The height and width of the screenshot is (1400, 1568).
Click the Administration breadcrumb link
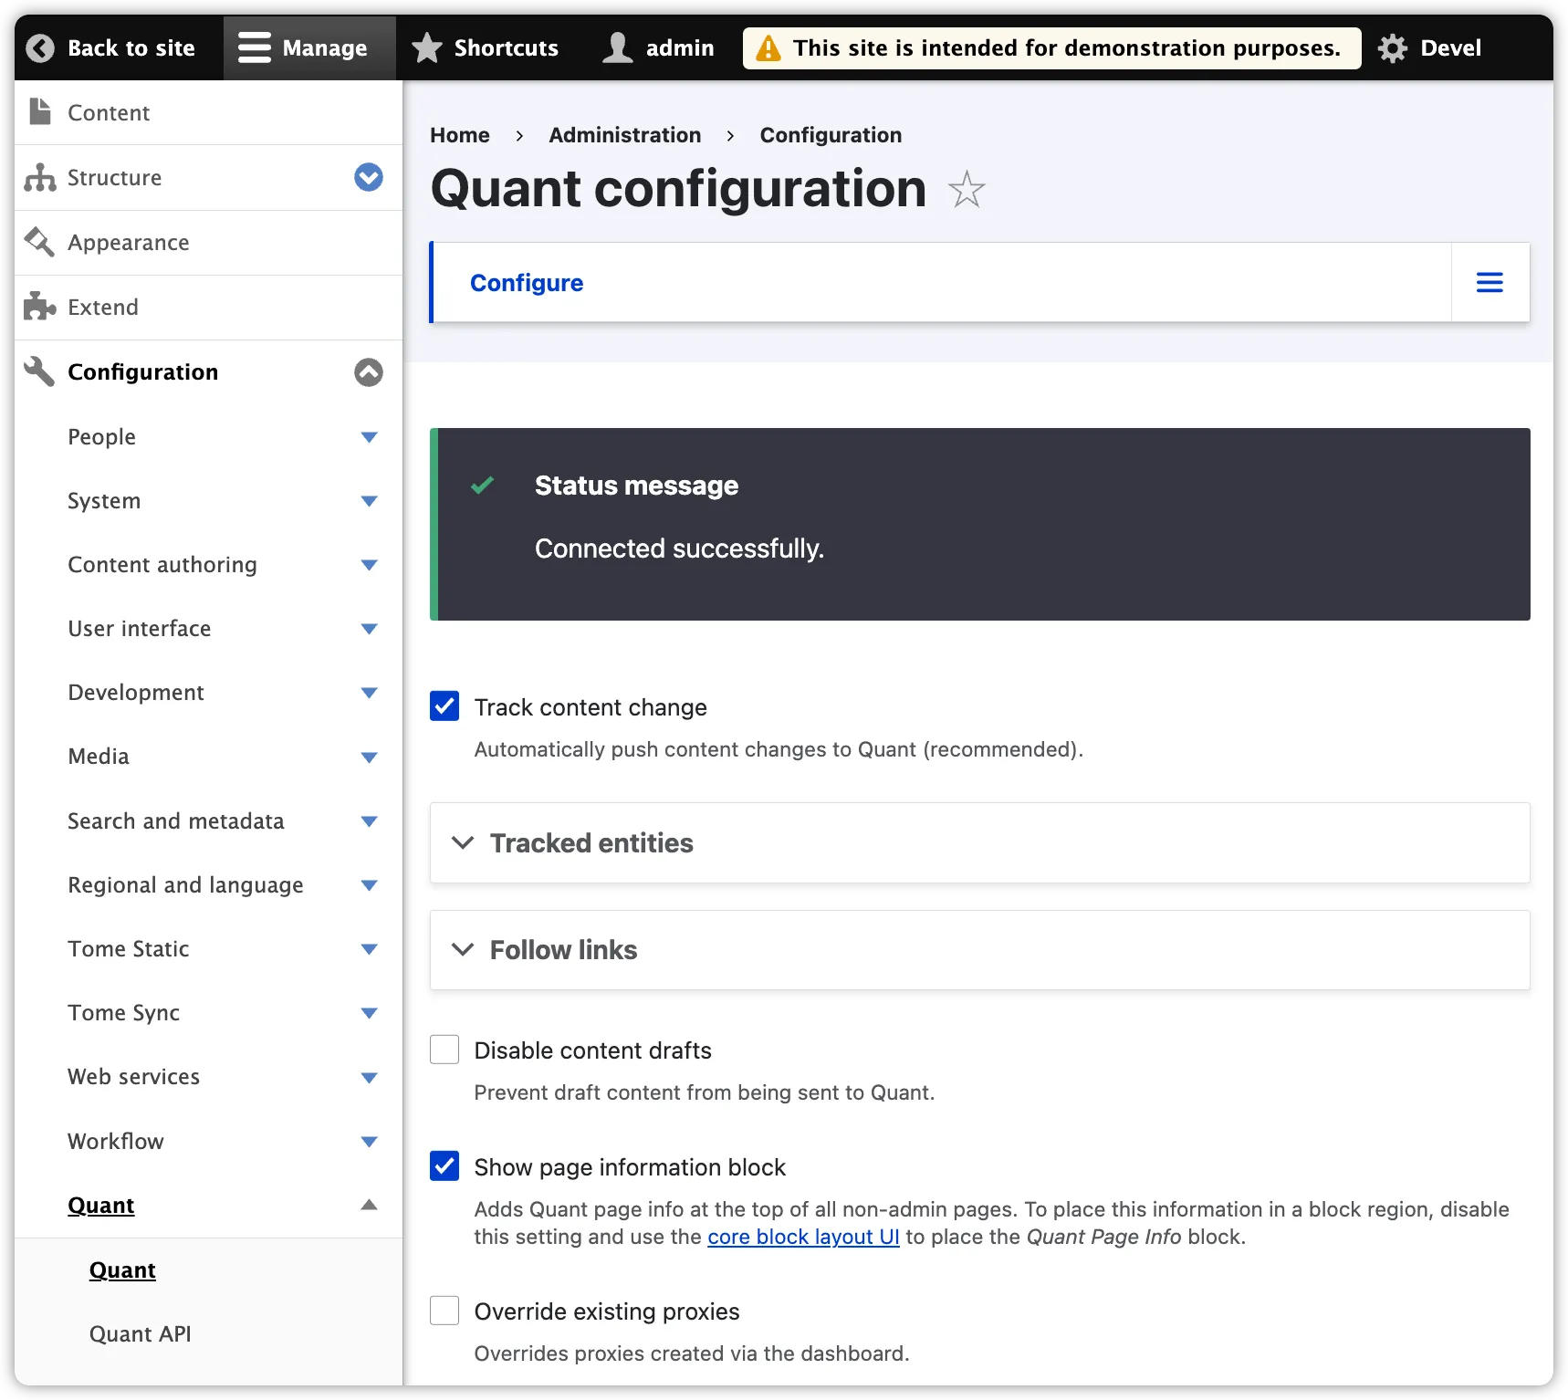pyautogui.click(x=624, y=134)
